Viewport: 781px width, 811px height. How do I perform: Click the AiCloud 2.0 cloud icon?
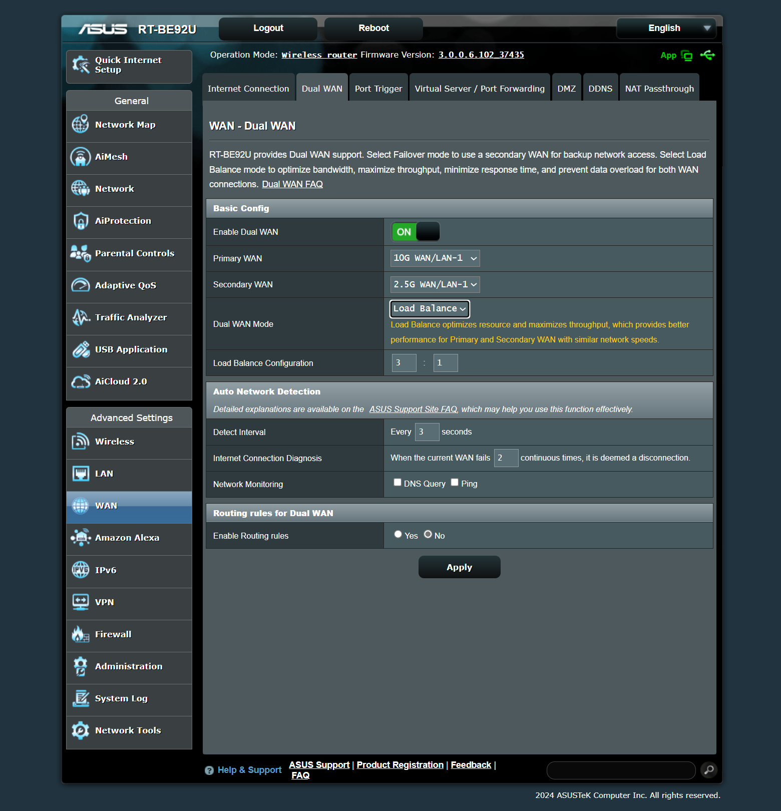(80, 381)
